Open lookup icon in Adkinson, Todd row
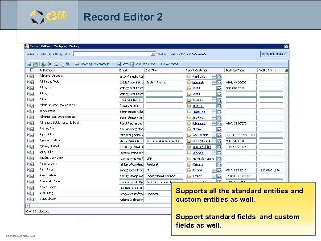 coord(219,83)
